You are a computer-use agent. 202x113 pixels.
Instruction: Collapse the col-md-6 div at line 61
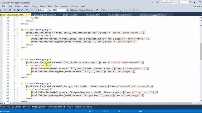pyautogui.click(x=15, y=89)
